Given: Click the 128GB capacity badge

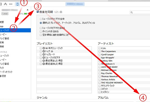Looking at the screenshot, I should coord(5,14).
